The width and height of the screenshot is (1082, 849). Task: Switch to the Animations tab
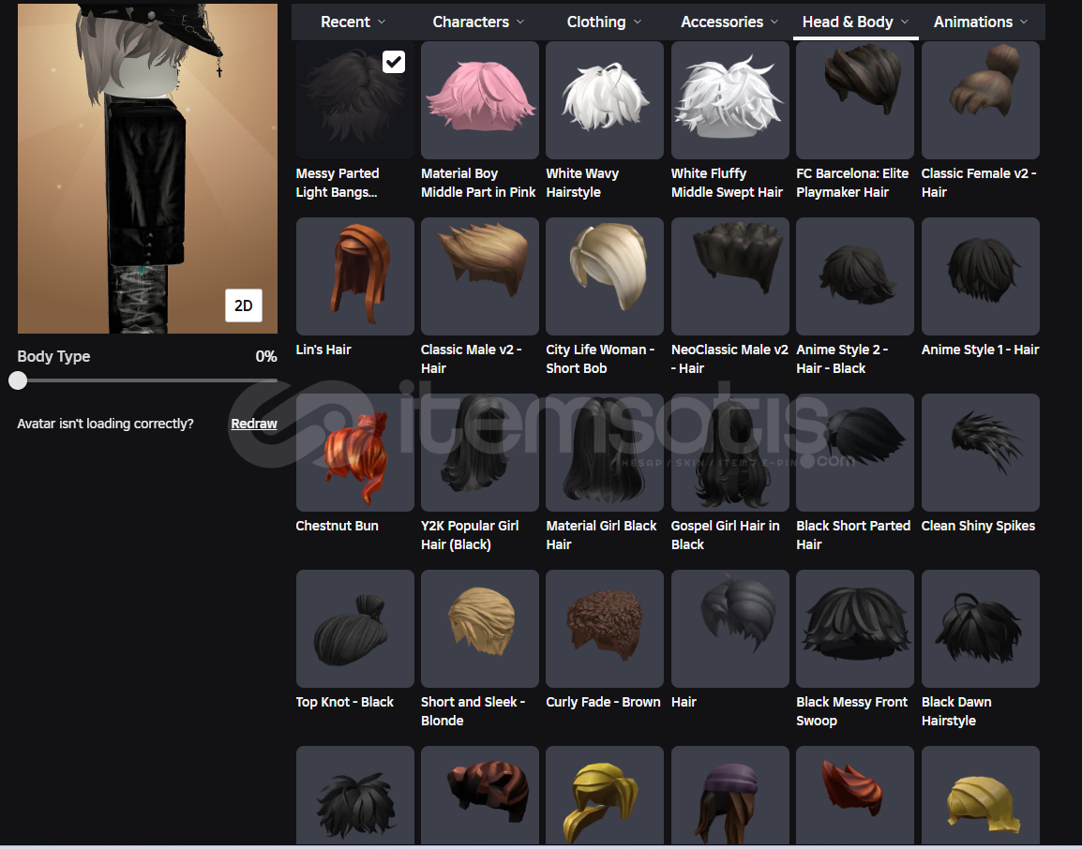pyautogui.click(x=980, y=22)
